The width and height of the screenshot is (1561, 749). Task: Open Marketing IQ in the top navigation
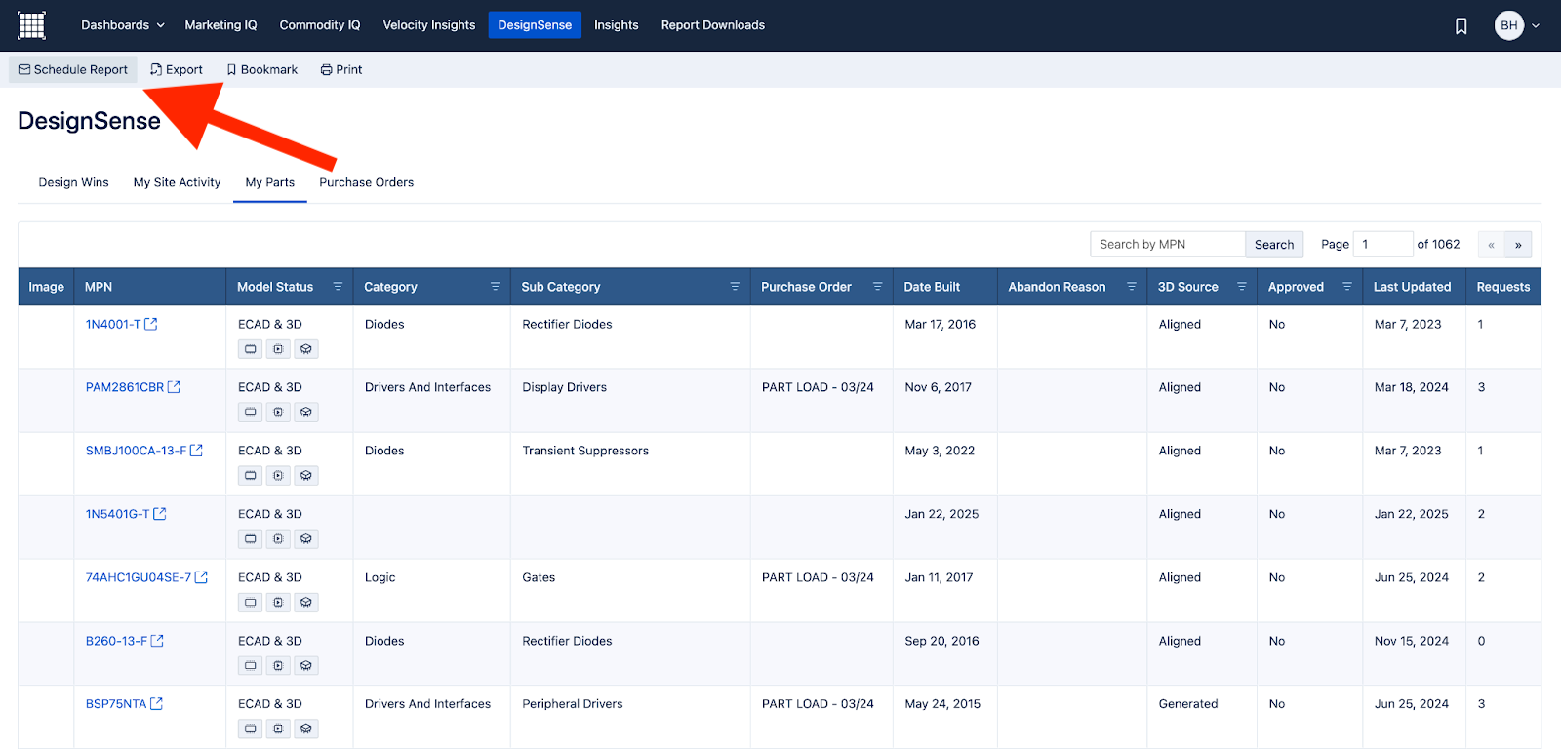click(220, 25)
